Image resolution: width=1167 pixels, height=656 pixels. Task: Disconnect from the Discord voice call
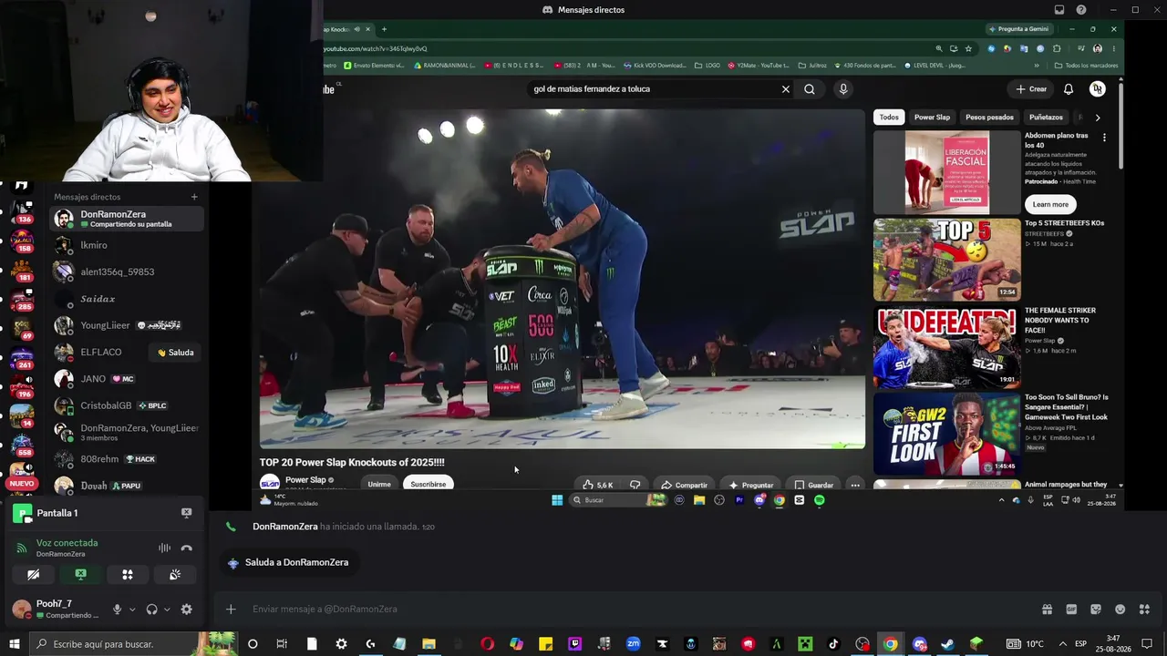pyautogui.click(x=186, y=548)
